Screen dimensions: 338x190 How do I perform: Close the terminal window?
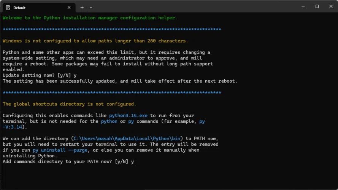click(331, 6)
